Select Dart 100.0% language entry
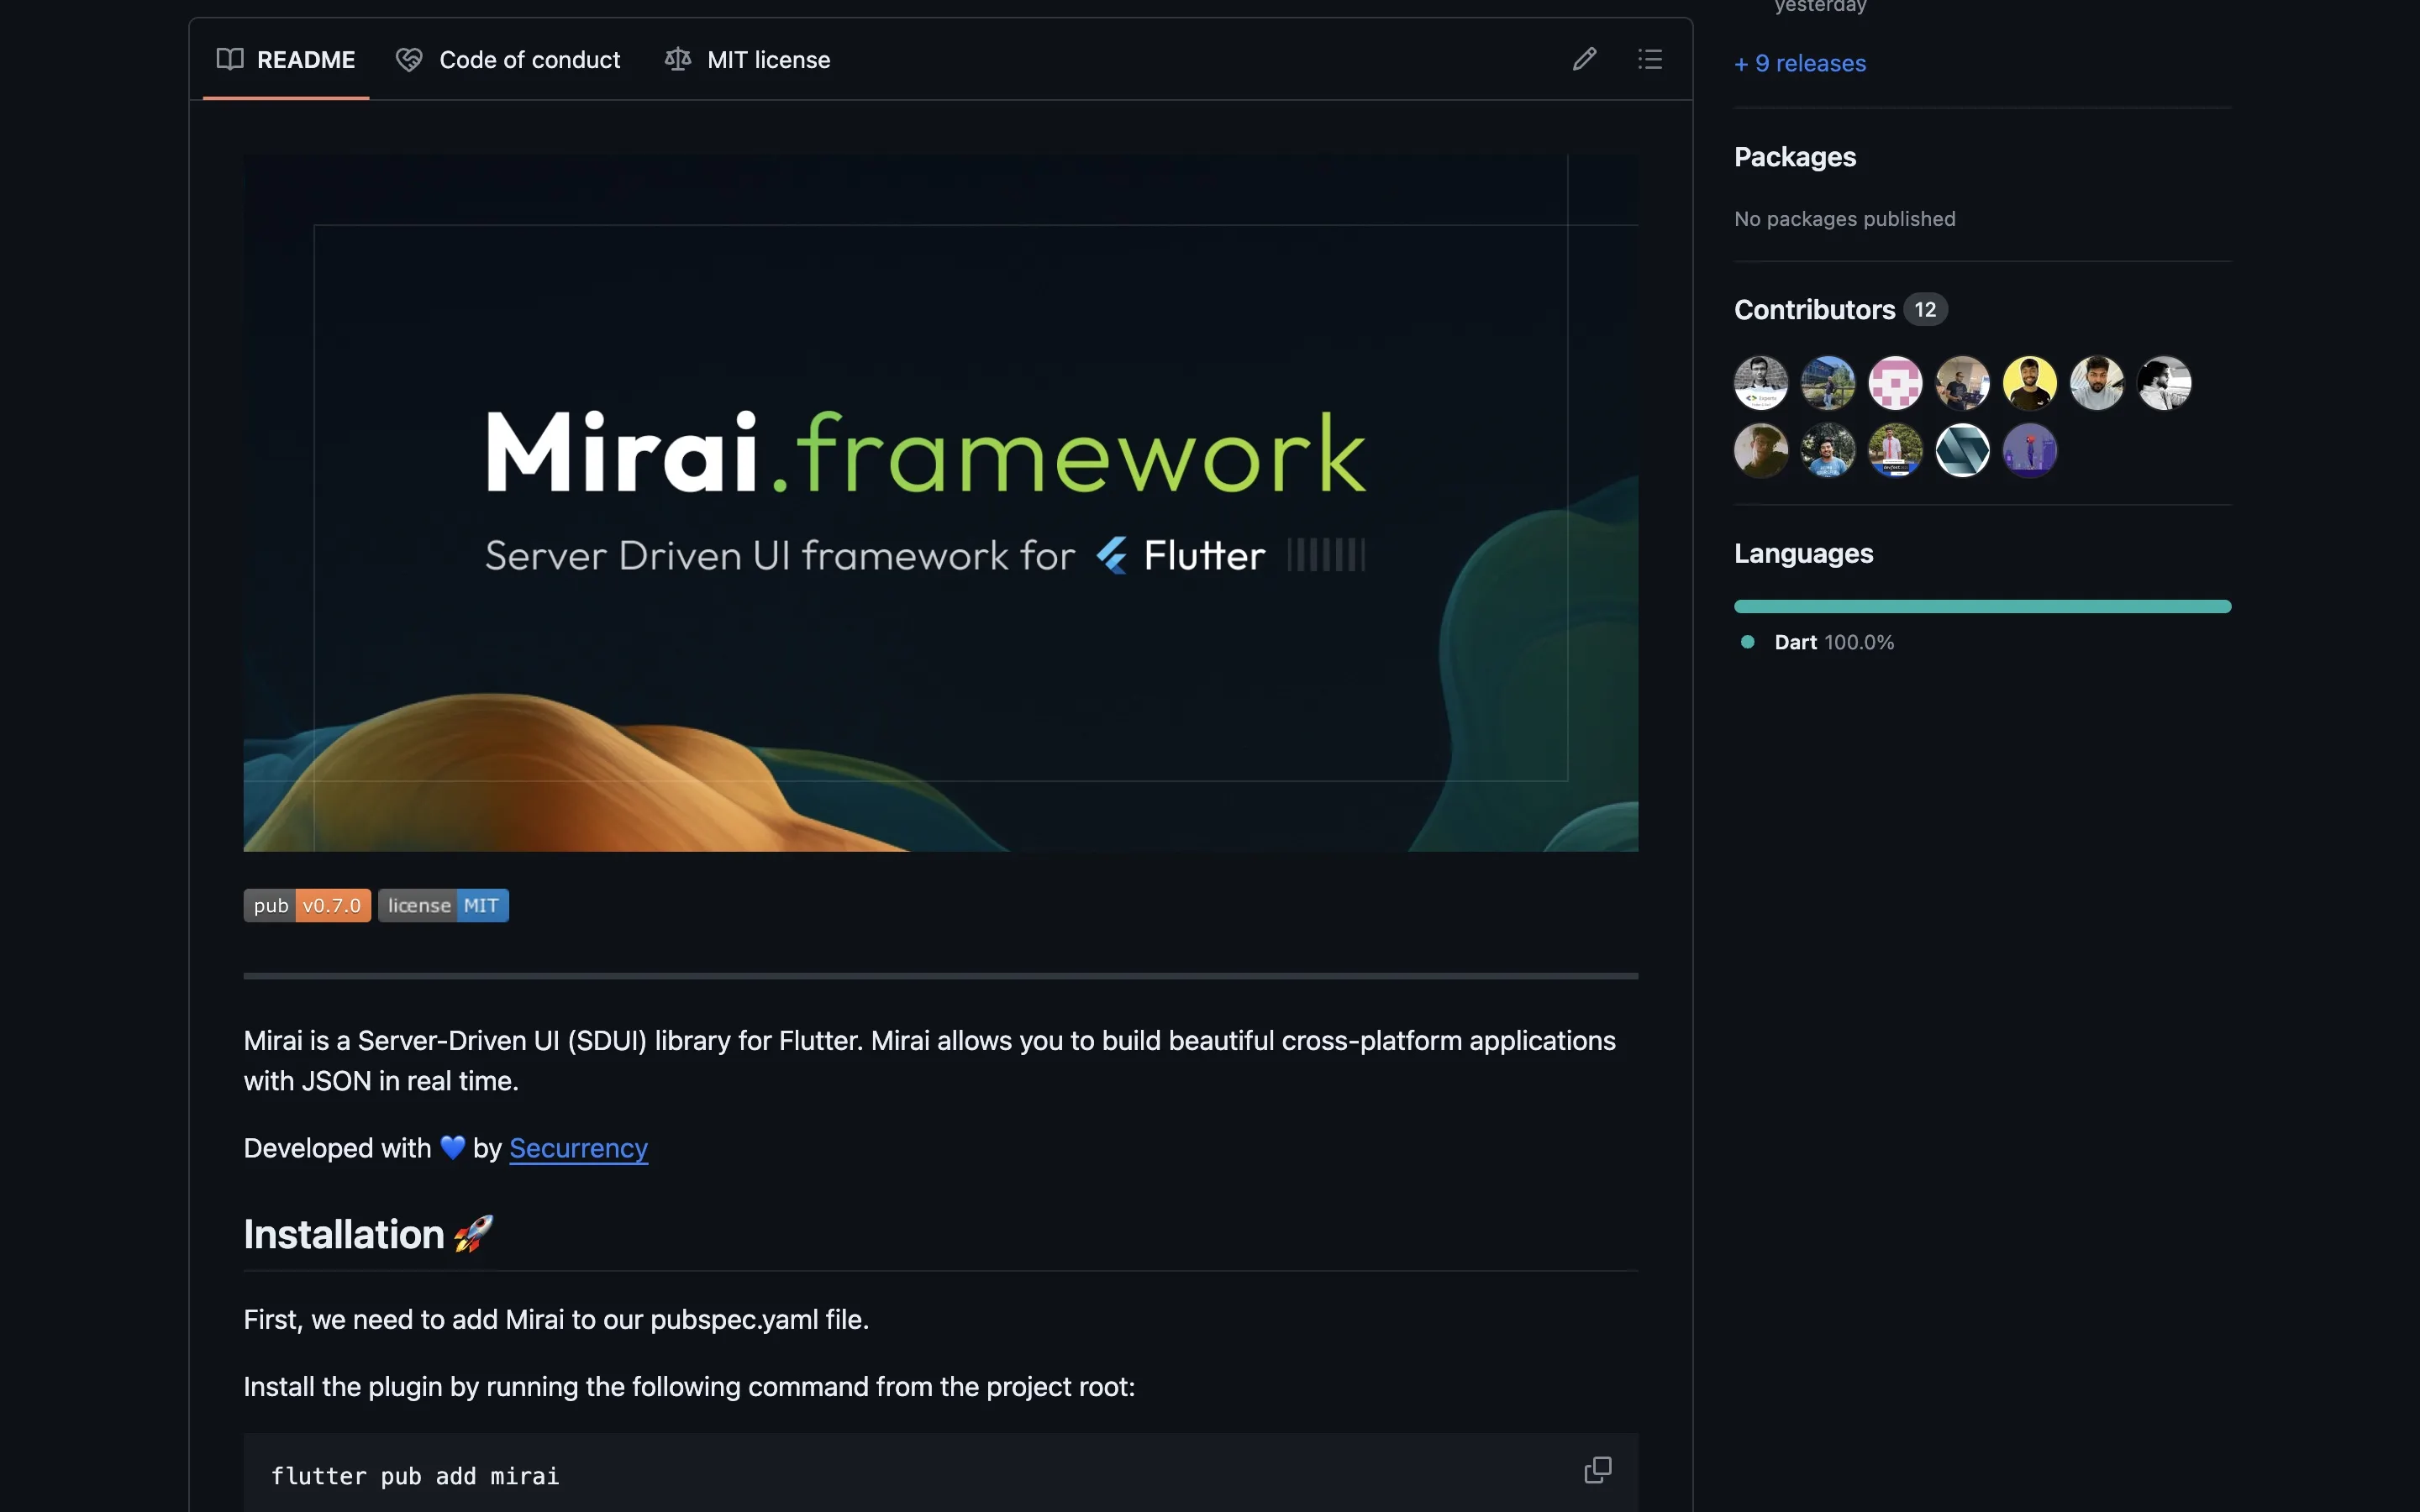The width and height of the screenshot is (2420, 1512). tap(1833, 642)
